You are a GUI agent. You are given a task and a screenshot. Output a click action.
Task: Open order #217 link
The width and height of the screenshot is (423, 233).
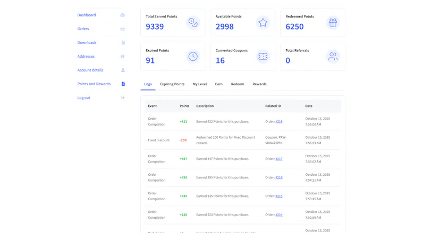pos(279,159)
